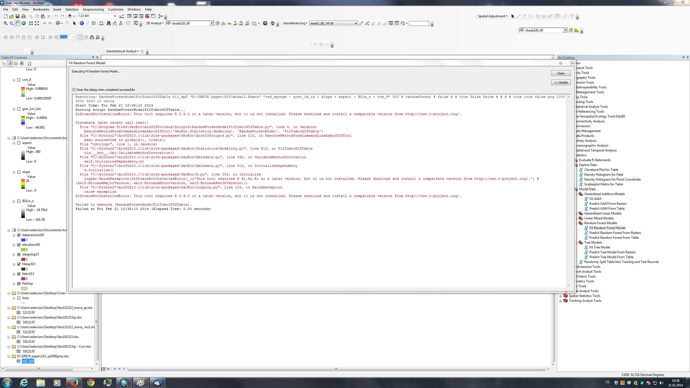This screenshot has width=690, height=388.
Task: Toggle the vrm_9 layer checkbox
Action: click(19, 80)
